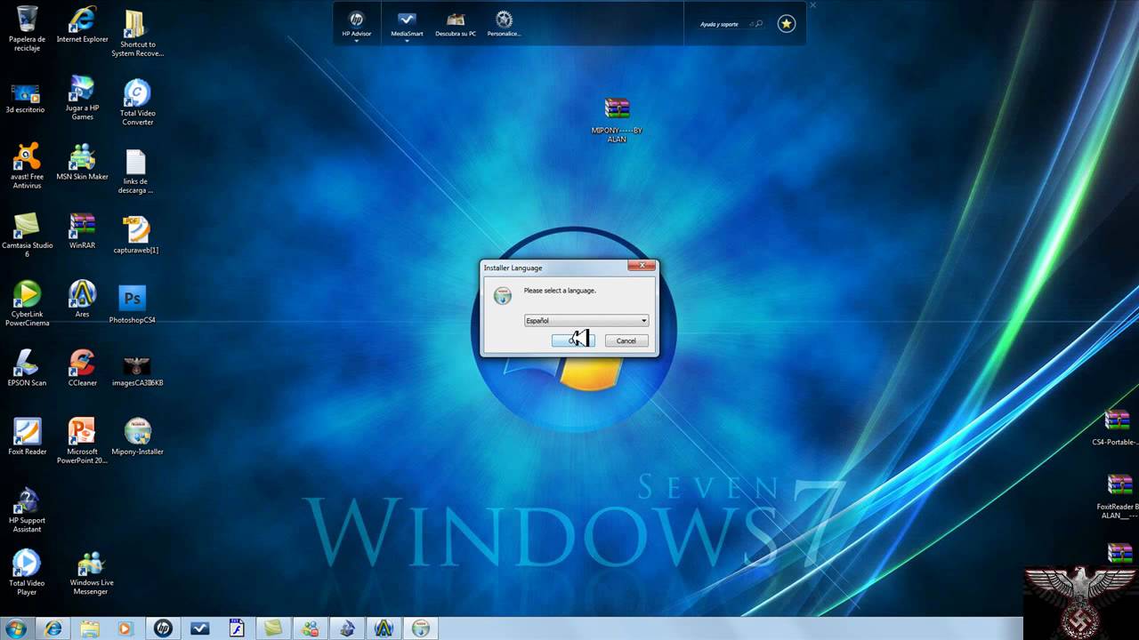The width and height of the screenshot is (1139, 640).
Task: Select Mipony-Installer desktop icon
Action: (137, 436)
